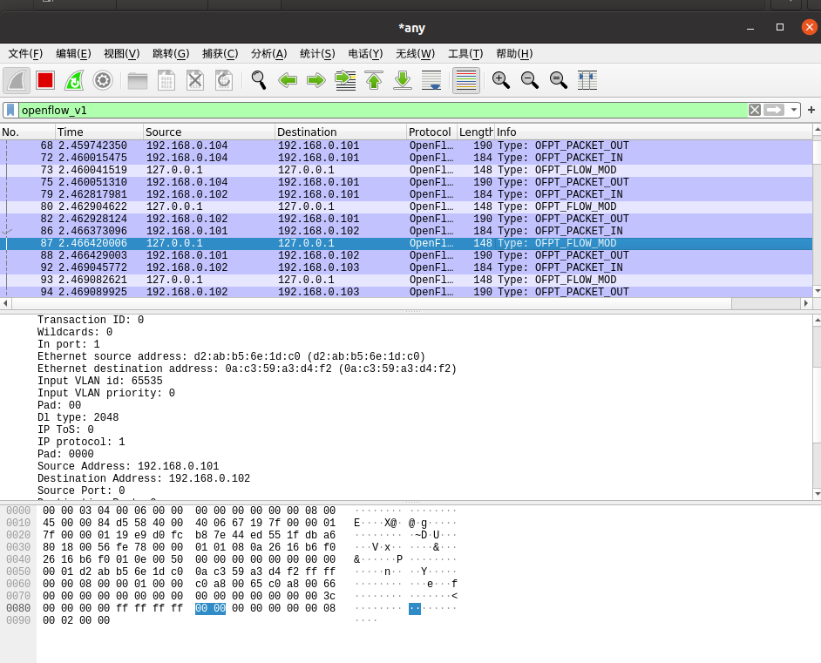Zoom in the main window text
The width and height of the screenshot is (821, 663).
(501, 80)
